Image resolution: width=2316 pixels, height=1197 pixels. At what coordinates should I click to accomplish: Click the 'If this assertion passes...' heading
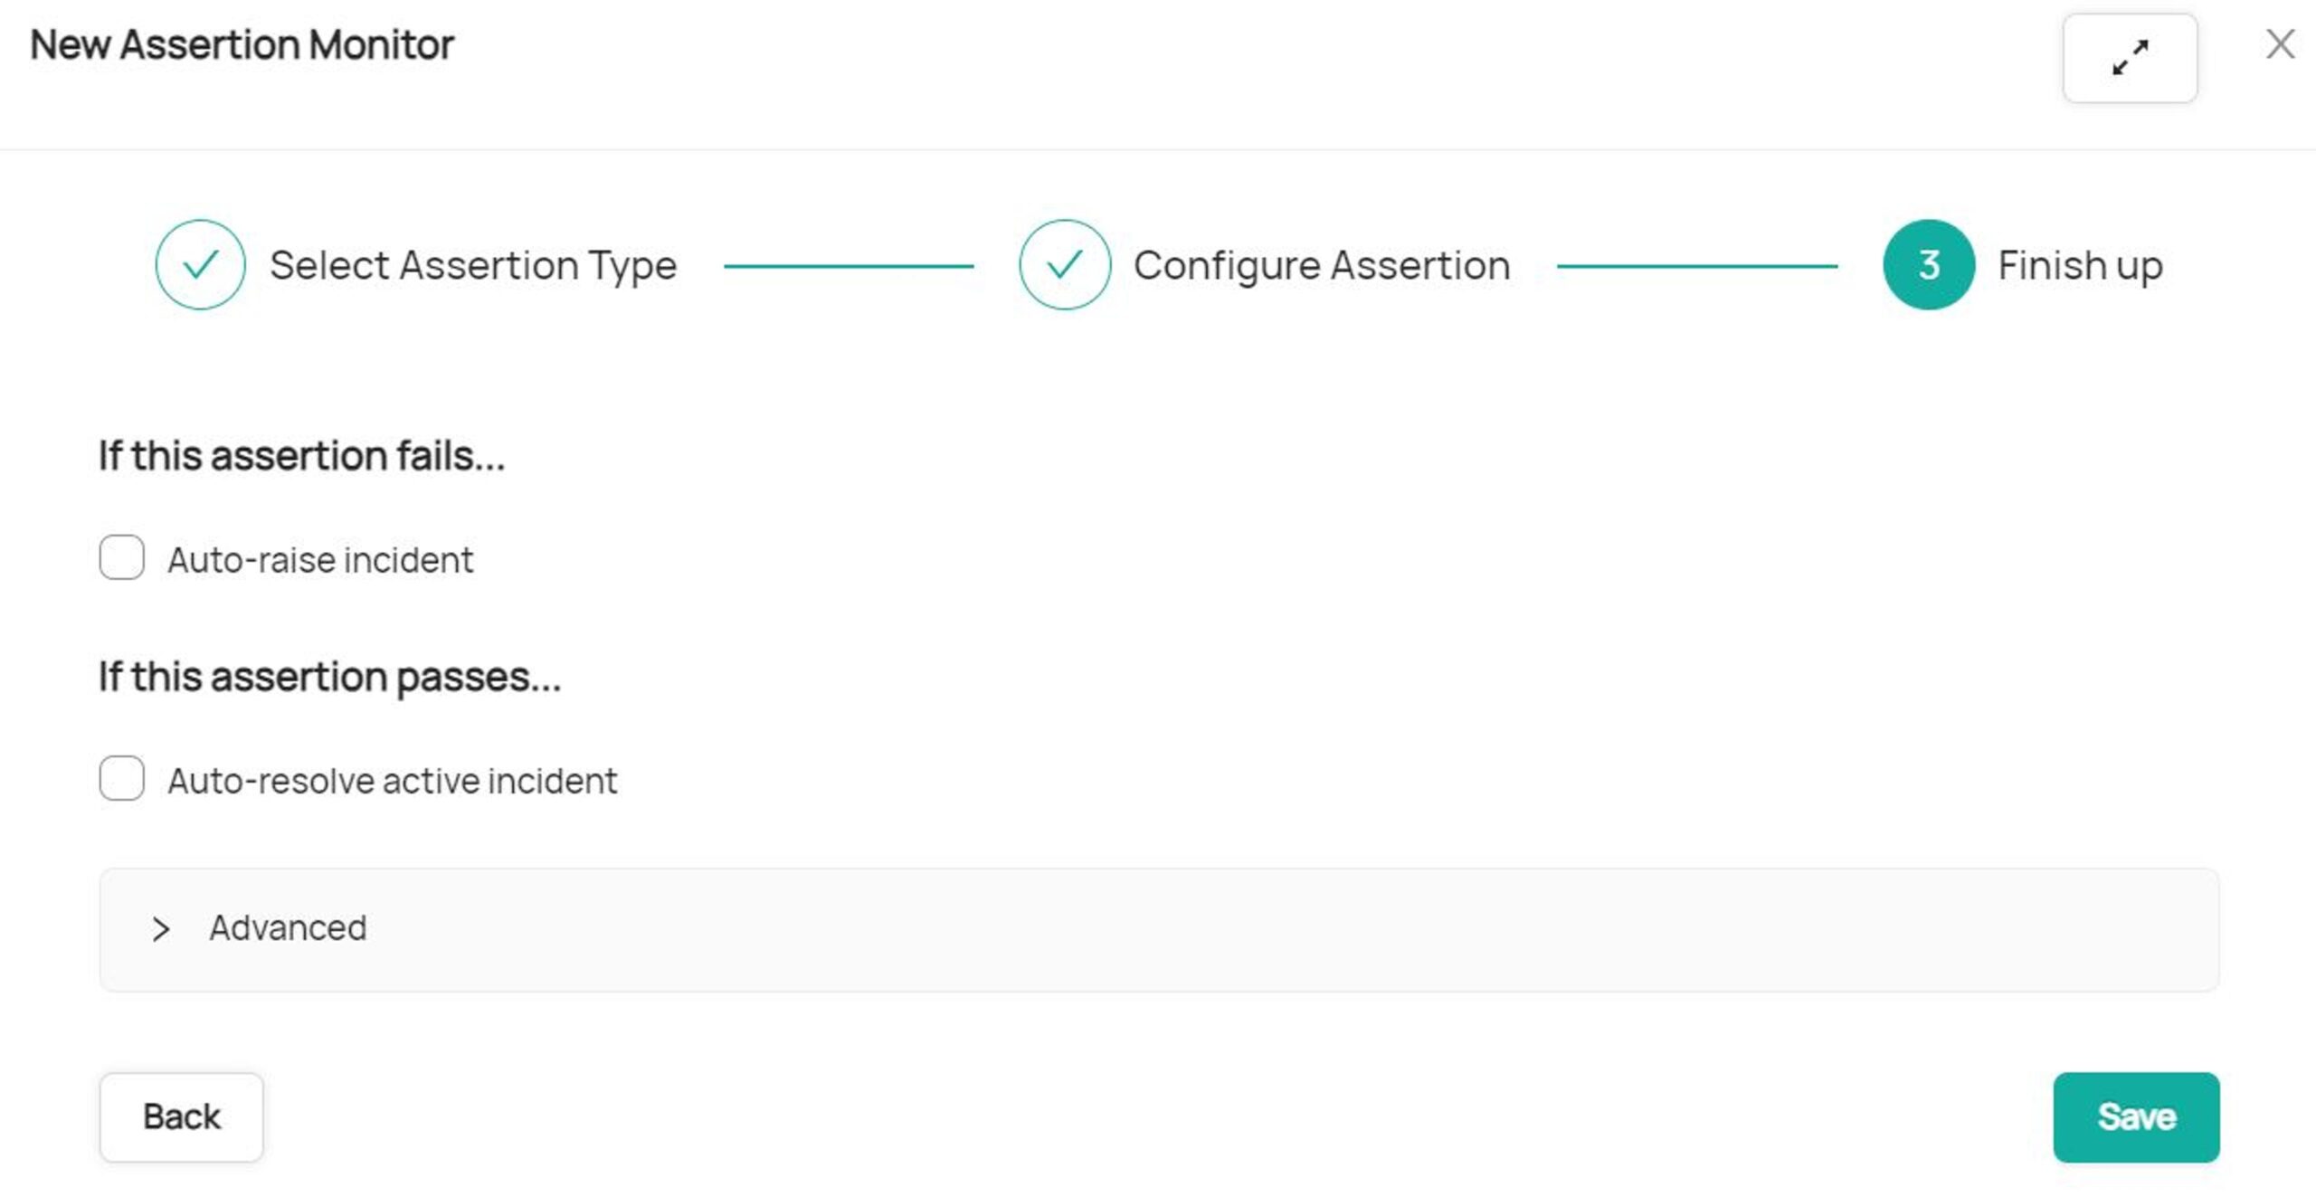pyautogui.click(x=329, y=677)
